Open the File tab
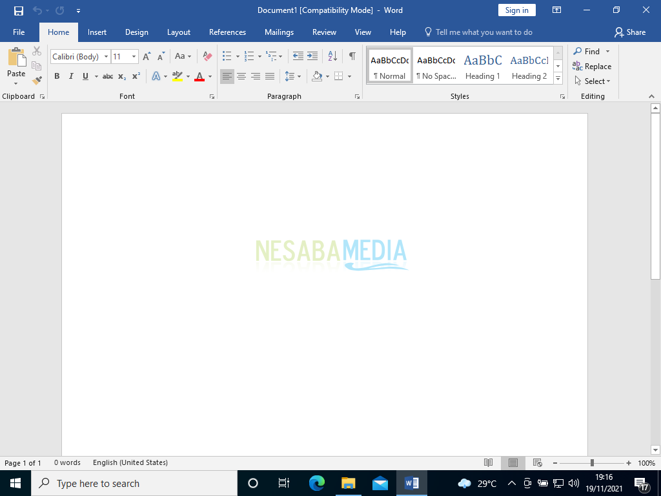Screen dimensions: 661x496 [x=19, y=32]
